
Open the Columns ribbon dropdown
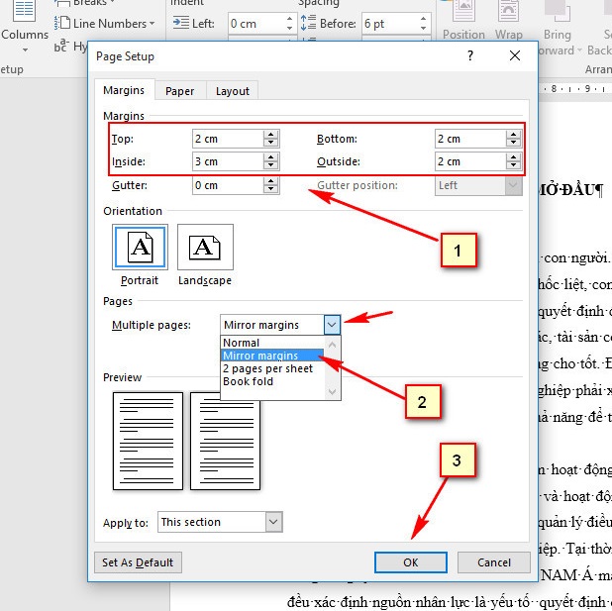(24, 35)
